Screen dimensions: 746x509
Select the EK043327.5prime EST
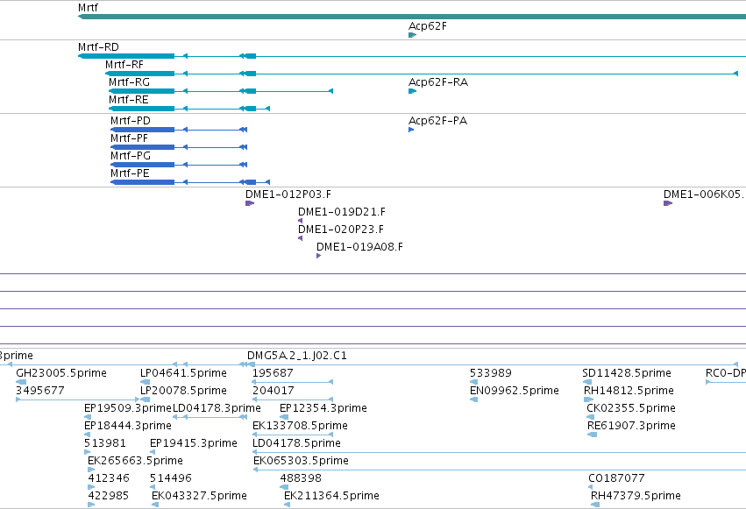click(155, 505)
